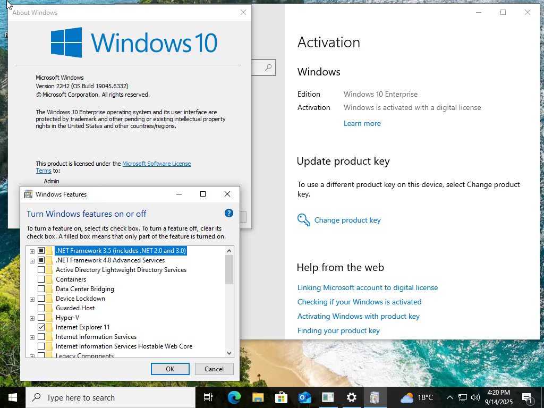544x408 pixels.
Task: Select the Hyper-V row label
Action: (x=67, y=318)
